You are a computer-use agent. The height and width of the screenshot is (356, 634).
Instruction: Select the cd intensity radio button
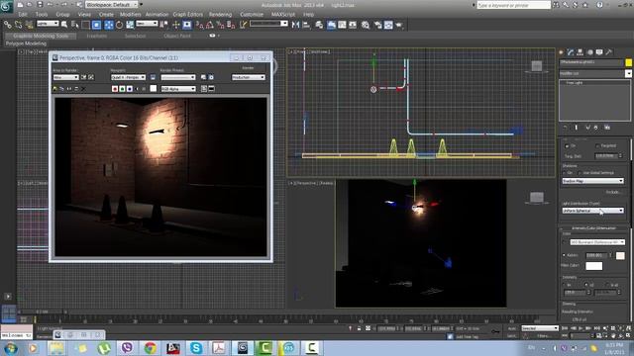(x=586, y=285)
